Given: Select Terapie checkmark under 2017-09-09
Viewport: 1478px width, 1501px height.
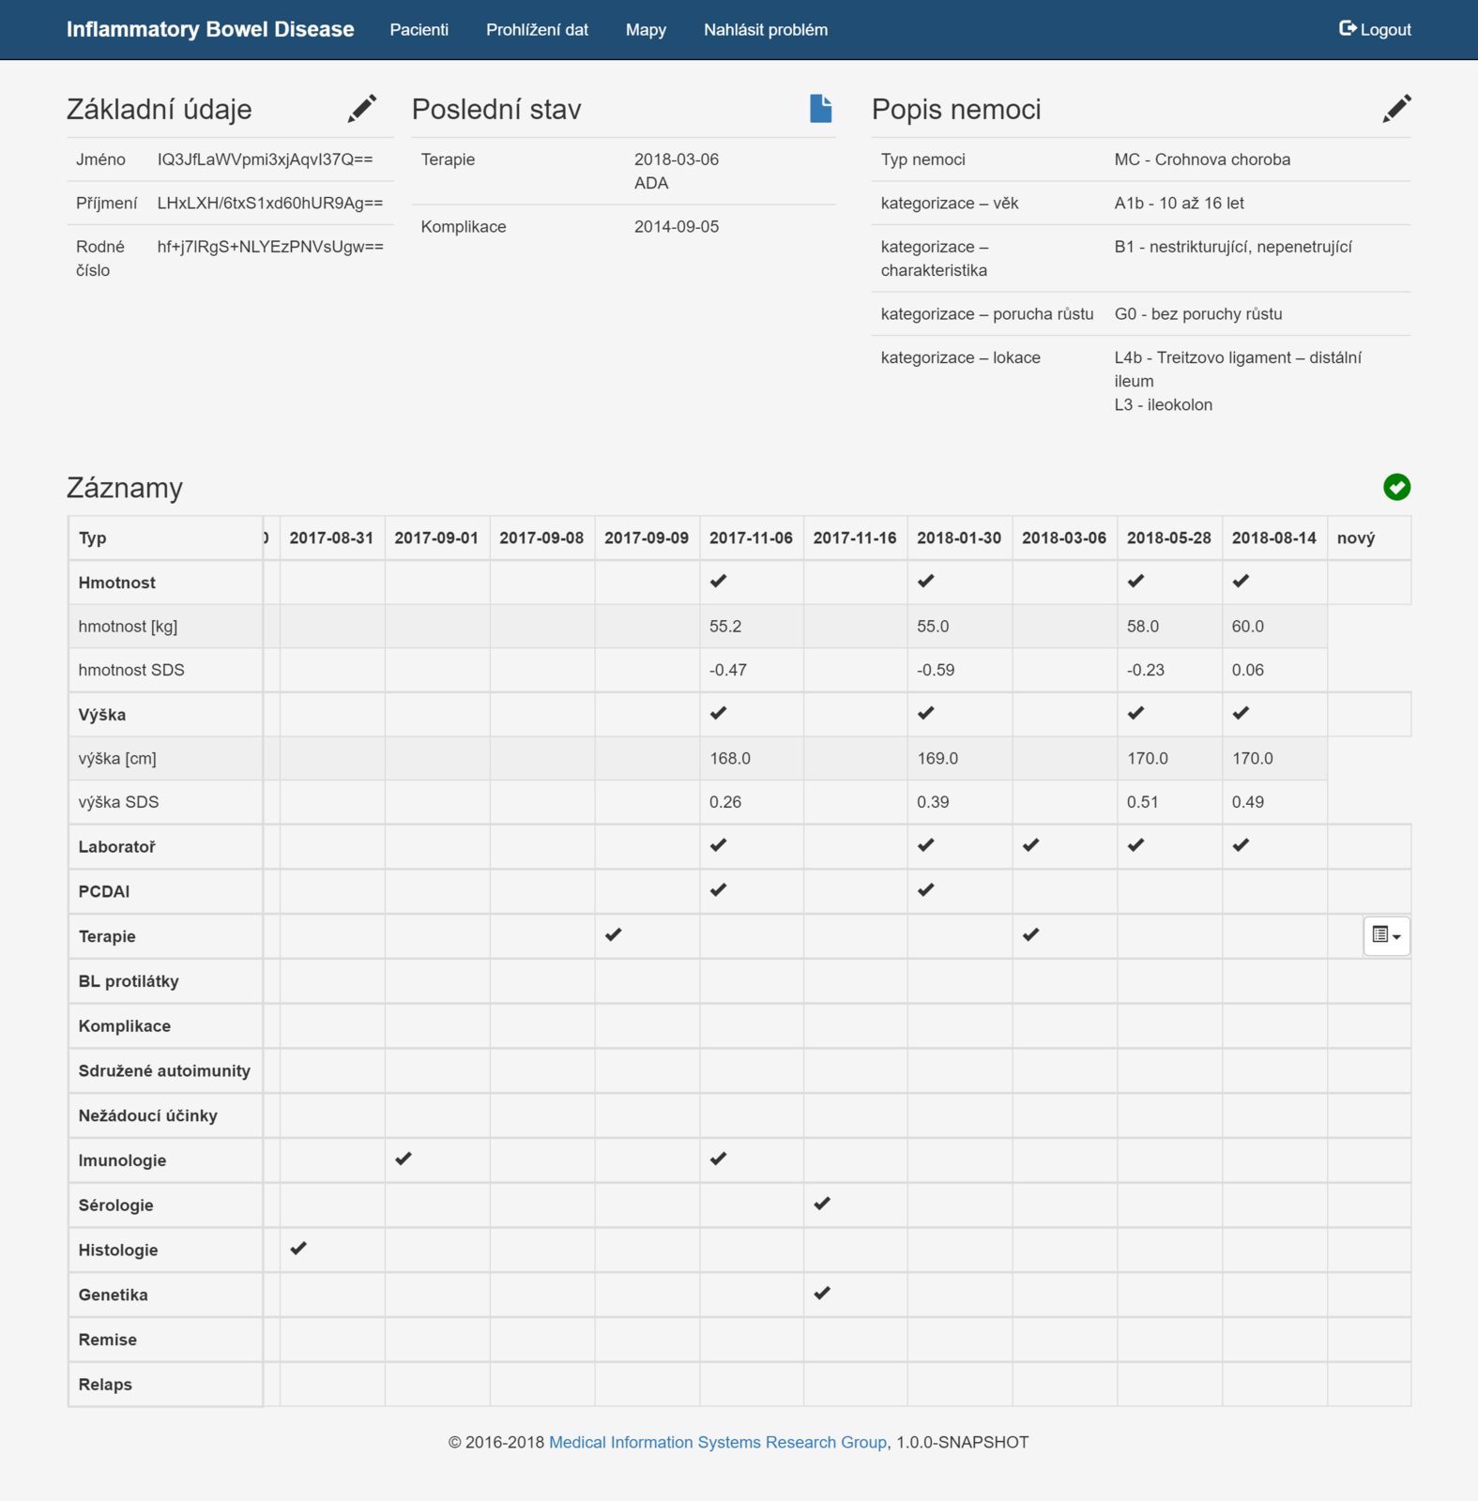Looking at the screenshot, I should coord(614,935).
